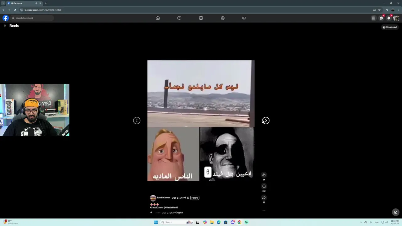The height and width of the screenshot is (226, 402).
Task: Open the Windows Start menu
Action: point(155,222)
